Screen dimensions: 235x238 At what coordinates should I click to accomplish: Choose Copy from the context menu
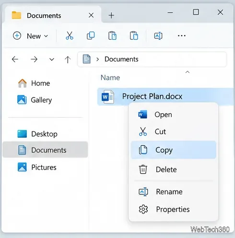pyautogui.click(x=174, y=150)
